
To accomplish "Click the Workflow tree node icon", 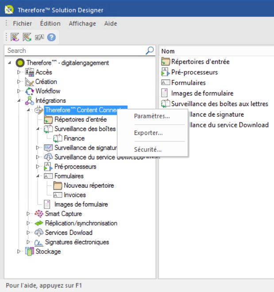I will click(30, 91).
